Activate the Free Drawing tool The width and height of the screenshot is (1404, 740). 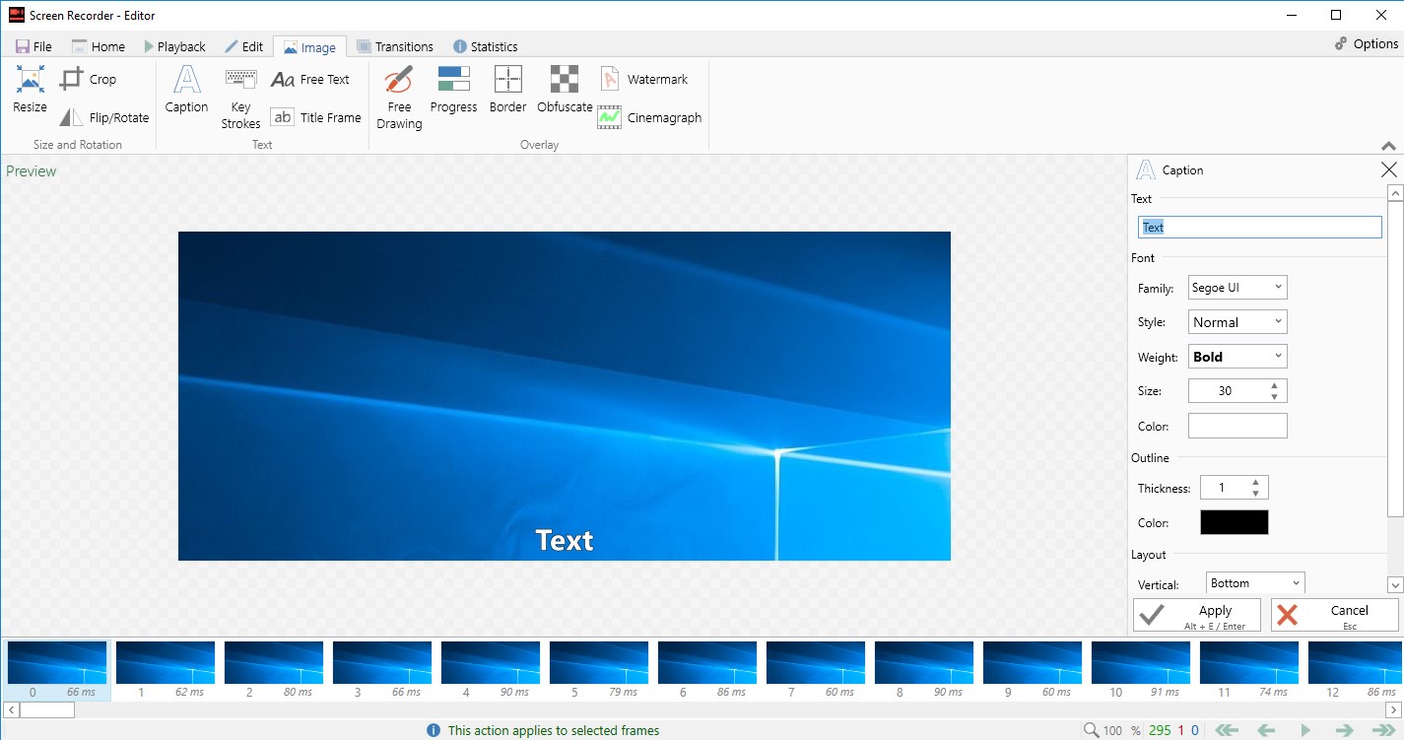tap(399, 98)
